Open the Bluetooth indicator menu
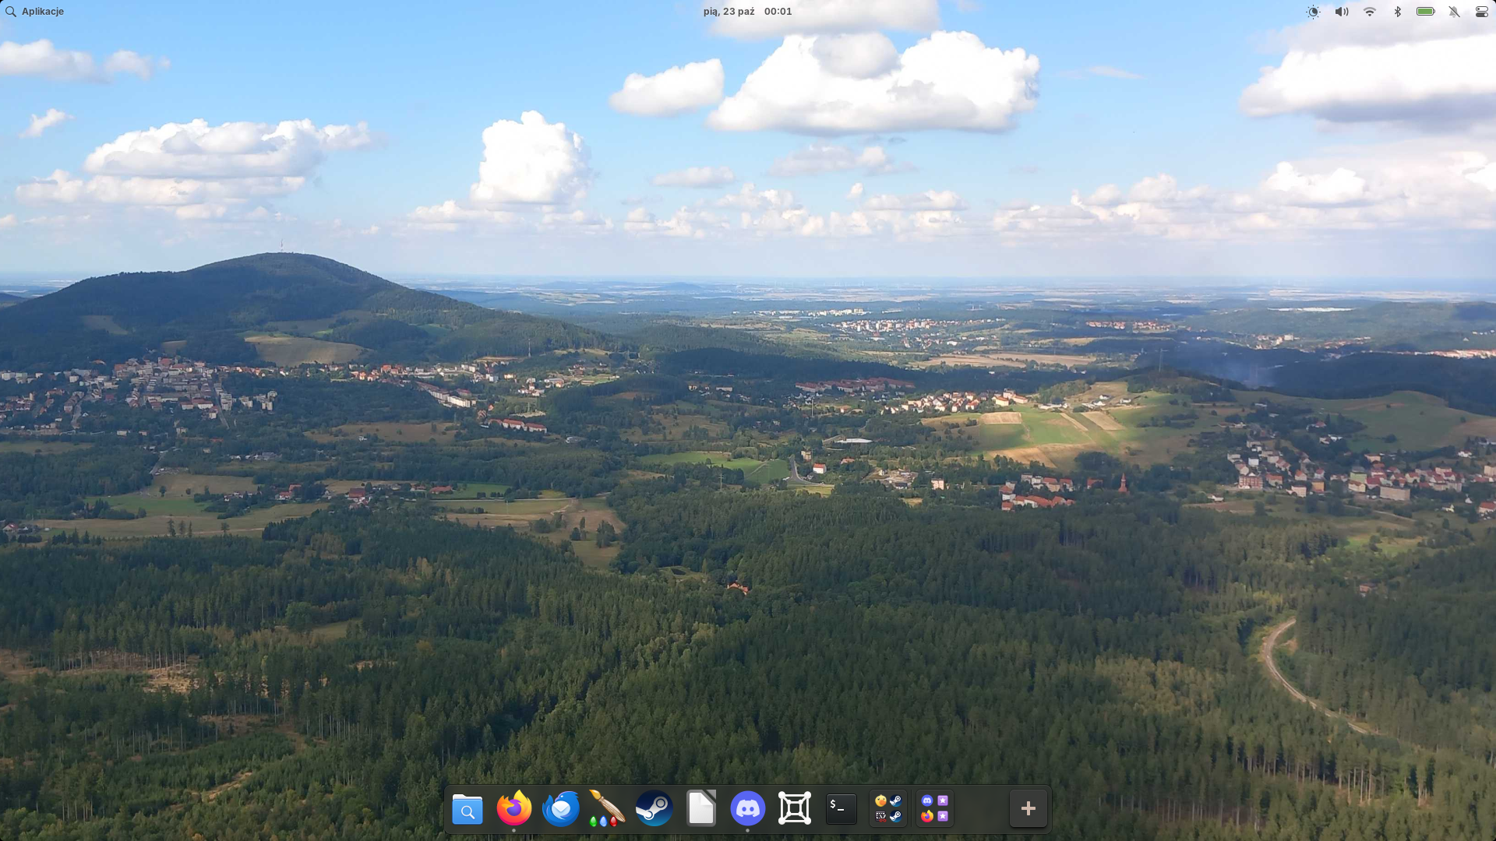 click(1398, 12)
